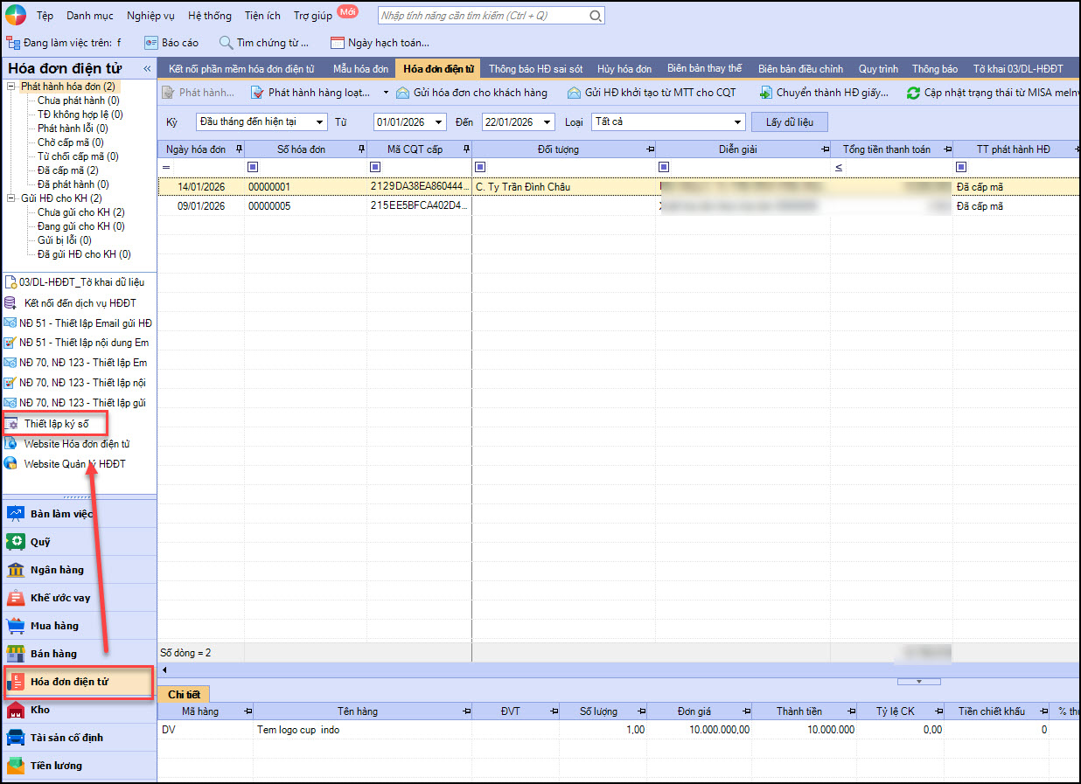Click the Lấy dữ liệu button
This screenshot has width=1081, height=784.
[x=789, y=122]
